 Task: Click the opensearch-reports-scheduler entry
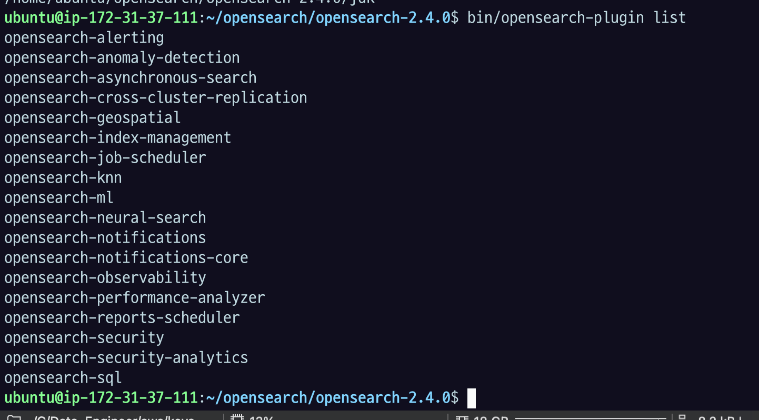[x=122, y=318]
